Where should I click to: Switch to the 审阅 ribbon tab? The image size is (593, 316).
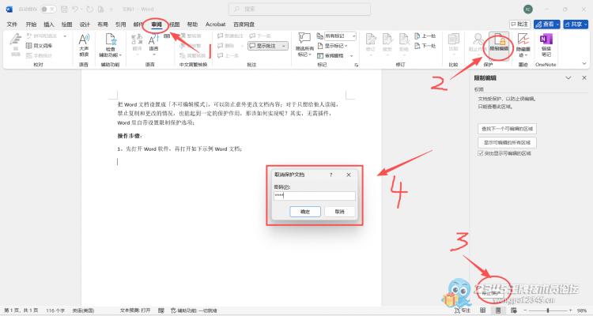[x=157, y=24]
